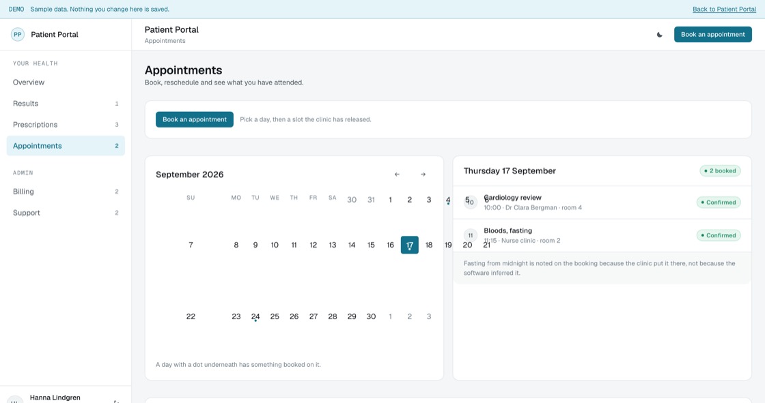This screenshot has height=403, width=765.
Task: Choose day 4 in the calendar's first row
Action: (448, 200)
